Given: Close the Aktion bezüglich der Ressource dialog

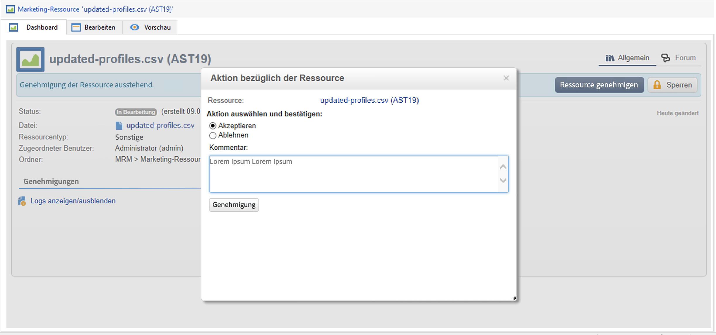Looking at the screenshot, I should (506, 78).
